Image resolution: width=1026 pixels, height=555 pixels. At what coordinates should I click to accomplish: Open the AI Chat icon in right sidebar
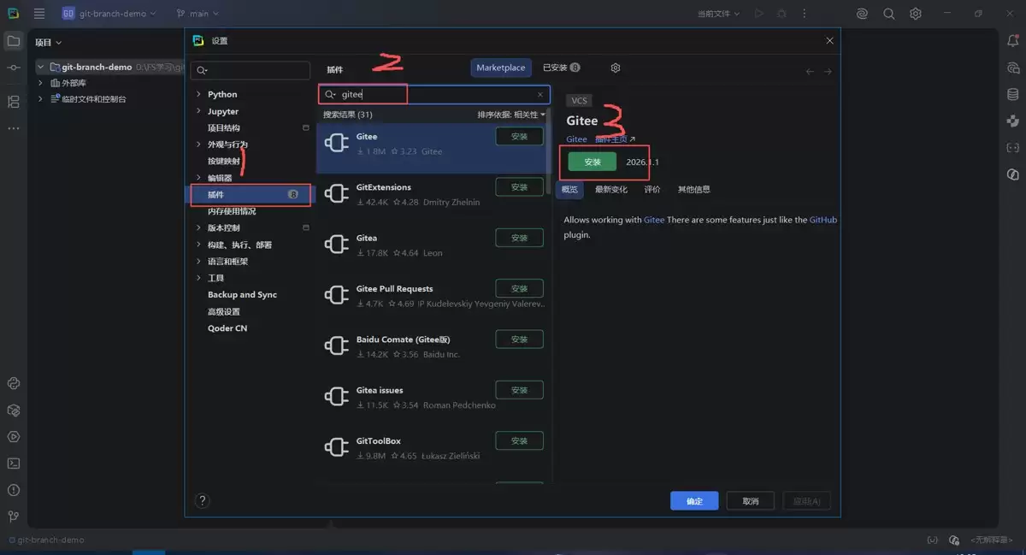pyautogui.click(x=1012, y=68)
